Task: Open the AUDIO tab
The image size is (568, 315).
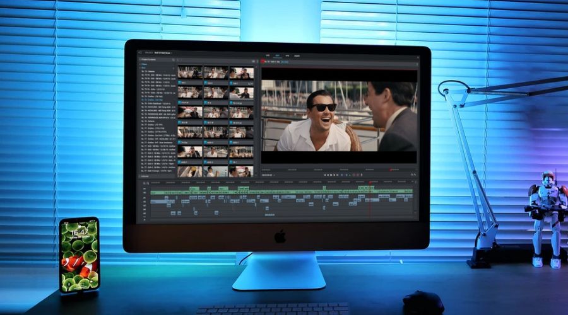Action: click(297, 56)
